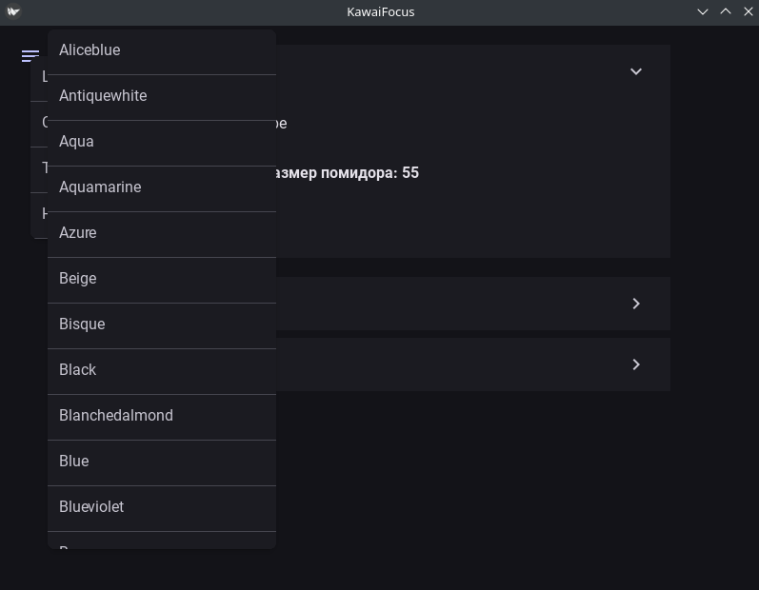Choose Antiquewhite in the dropdown list
Viewport: 759px width, 590px height.
click(x=103, y=96)
